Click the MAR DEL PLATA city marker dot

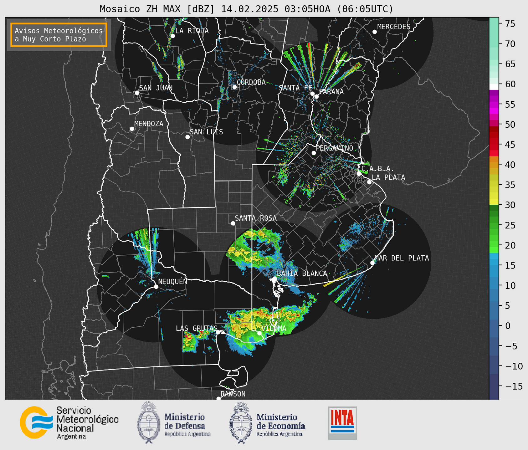[372, 263]
